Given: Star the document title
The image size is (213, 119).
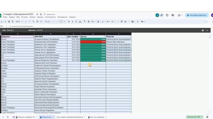Looking at the screenshot, I should [37, 14].
